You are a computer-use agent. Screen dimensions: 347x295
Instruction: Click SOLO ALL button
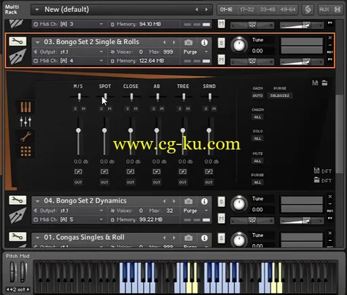click(x=258, y=138)
